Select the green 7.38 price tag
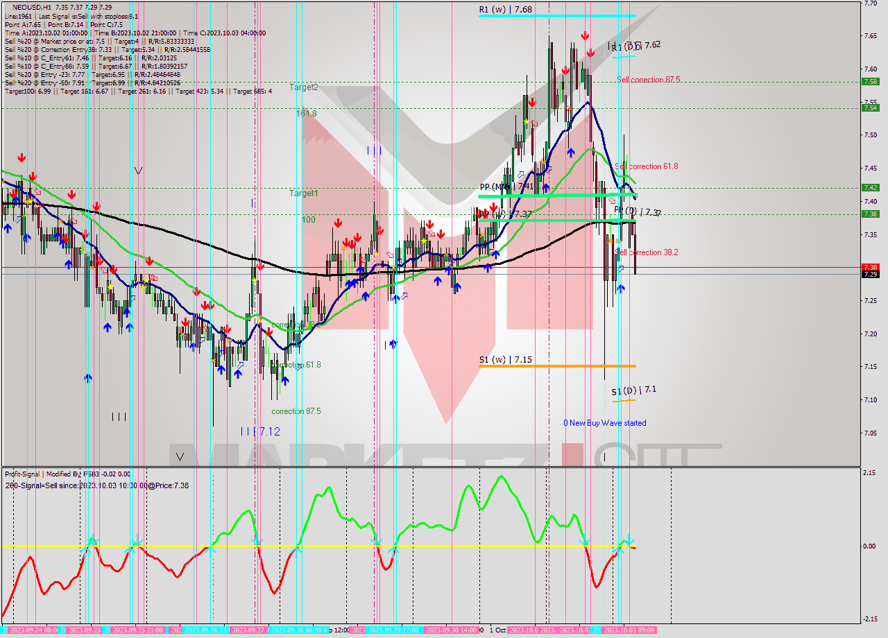Viewport: 888px width, 638px height. click(x=870, y=214)
